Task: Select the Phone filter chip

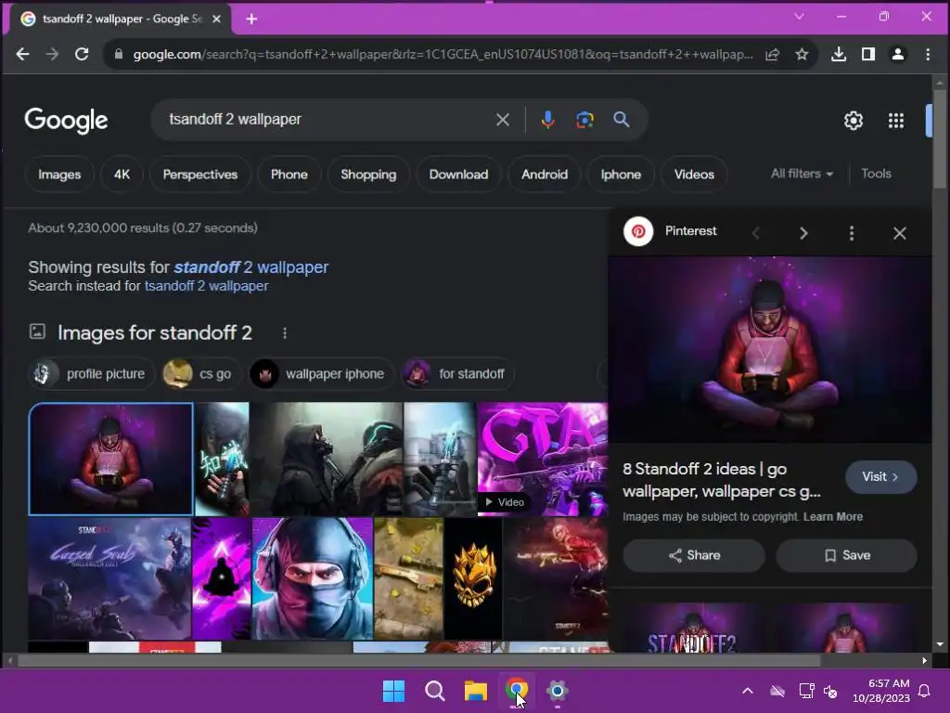Action: (289, 174)
